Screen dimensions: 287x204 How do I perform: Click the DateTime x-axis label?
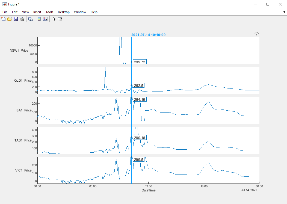click(149, 190)
